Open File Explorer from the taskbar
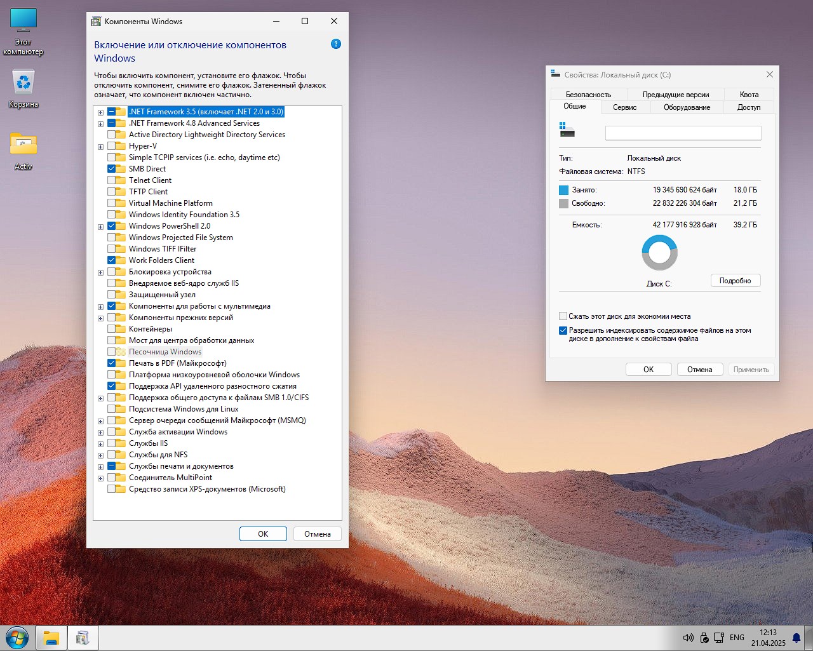Viewport: 813px width, 651px height. [x=51, y=638]
